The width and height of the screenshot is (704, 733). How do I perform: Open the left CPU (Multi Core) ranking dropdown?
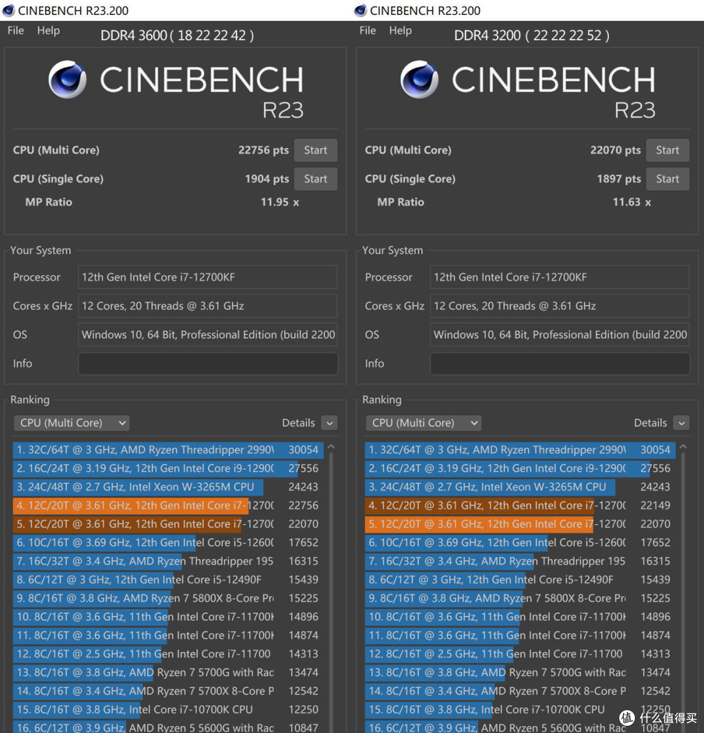coord(72,423)
